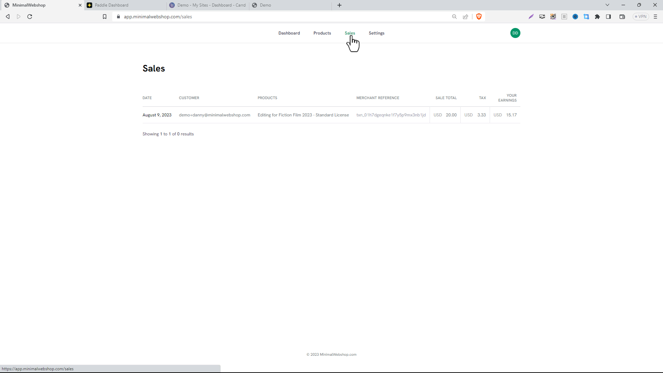This screenshot has height=373, width=663.
Task: Click the sale total USD 20.00
Action: 445,115
